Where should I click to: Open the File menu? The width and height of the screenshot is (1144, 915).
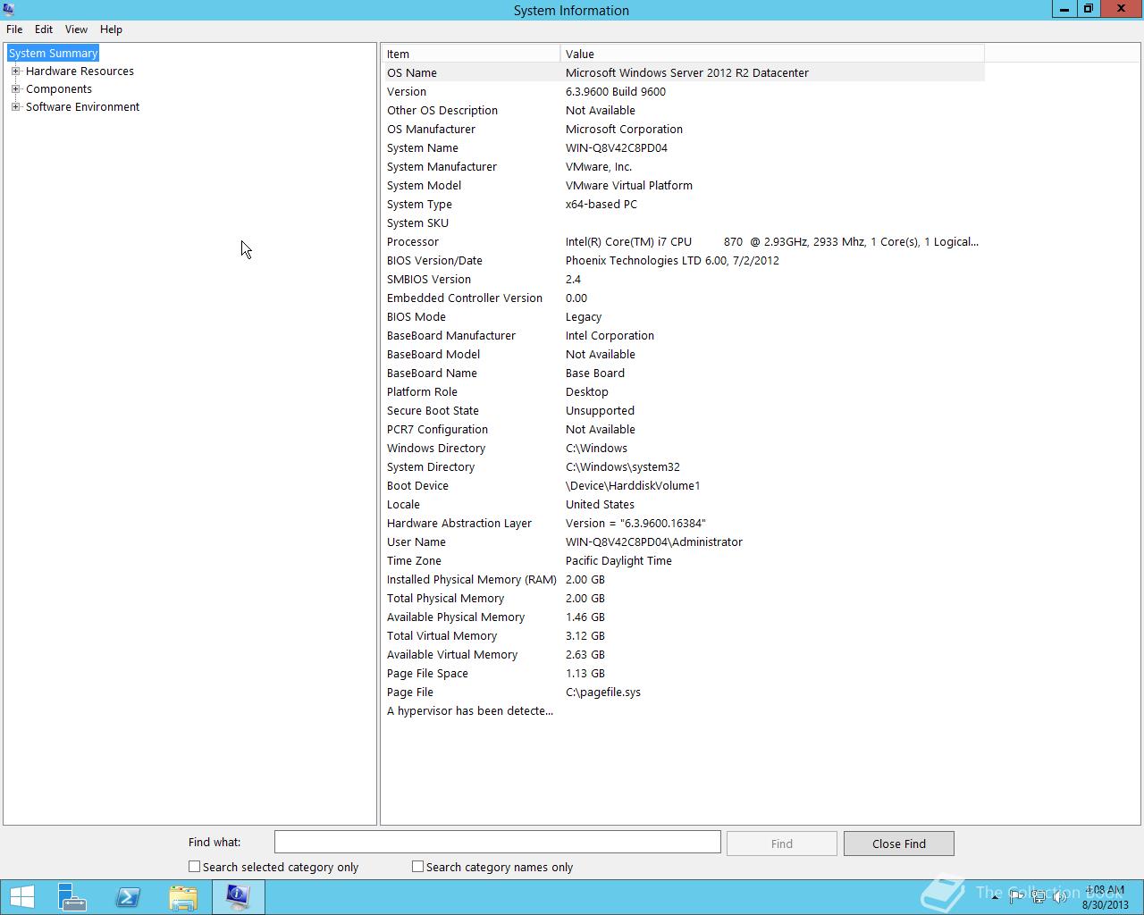click(14, 29)
